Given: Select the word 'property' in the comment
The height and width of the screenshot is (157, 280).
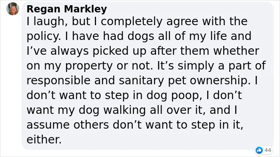Looking at the screenshot, I should coord(89,66).
